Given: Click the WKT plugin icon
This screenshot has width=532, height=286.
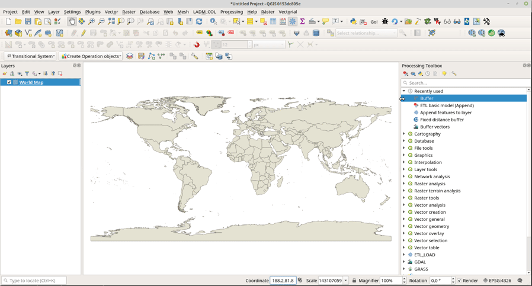Looking at the screenshot, I should [x=437, y=21].
